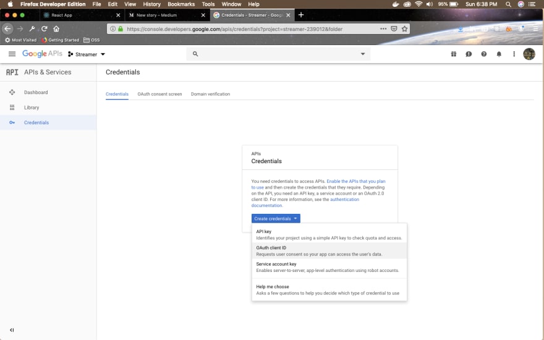This screenshot has width=544, height=340.
Task: Follow the Enable the APIs link
Action: point(356,181)
